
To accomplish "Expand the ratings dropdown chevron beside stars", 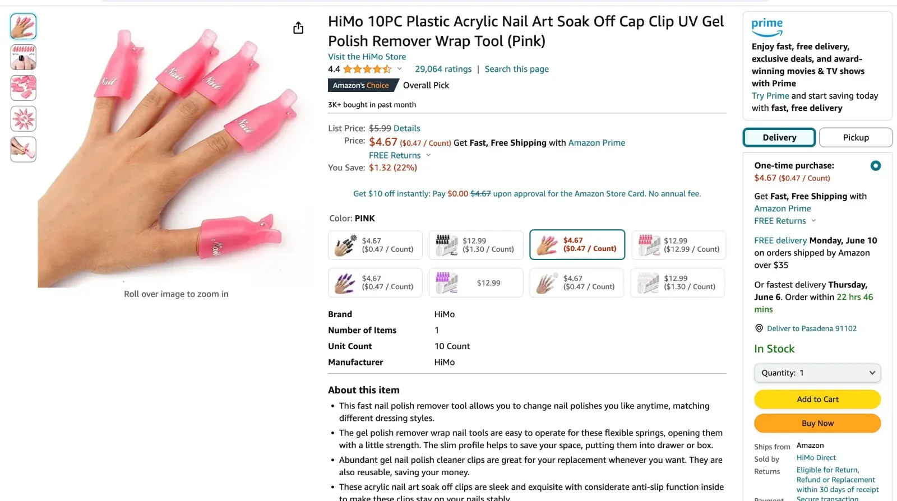I will pos(400,69).
